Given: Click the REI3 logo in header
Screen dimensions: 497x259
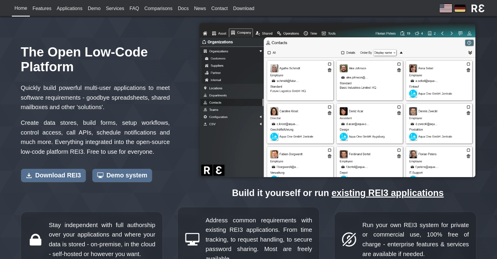Looking at the screenshot, I should click(478, 8).
